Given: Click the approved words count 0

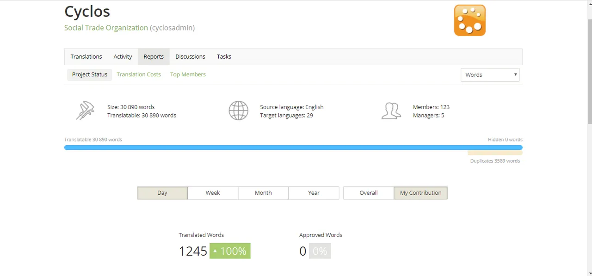Looking at the screenshot, I should [303, 251].
